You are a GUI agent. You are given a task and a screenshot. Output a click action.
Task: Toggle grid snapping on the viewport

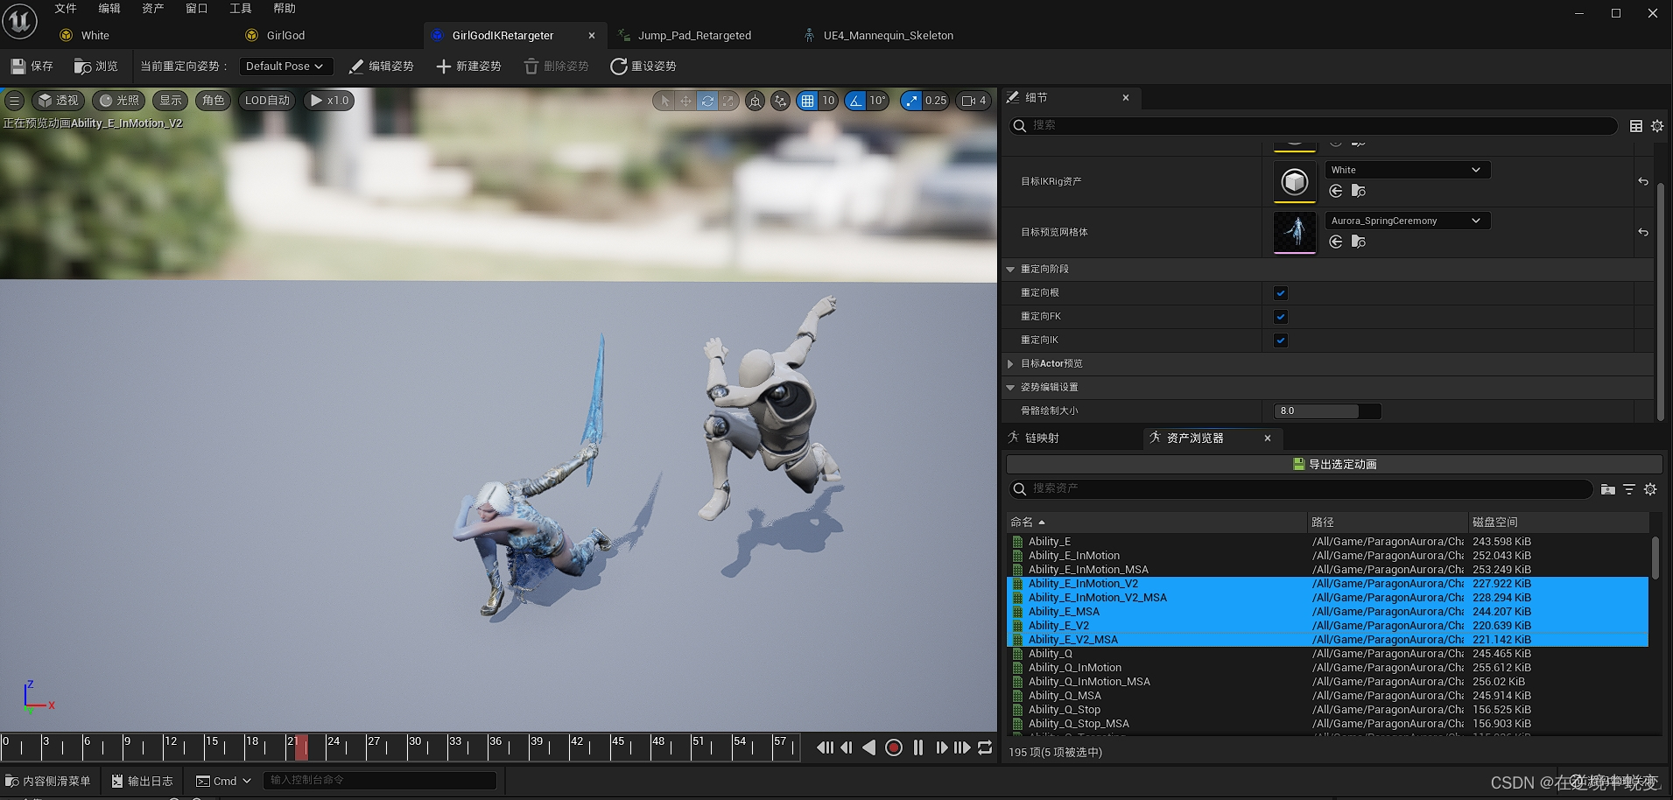[807, 101]
